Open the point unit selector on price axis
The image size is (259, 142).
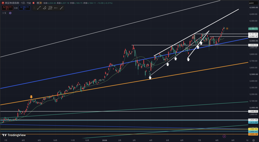pyautogui.click(x=253, y=3)
